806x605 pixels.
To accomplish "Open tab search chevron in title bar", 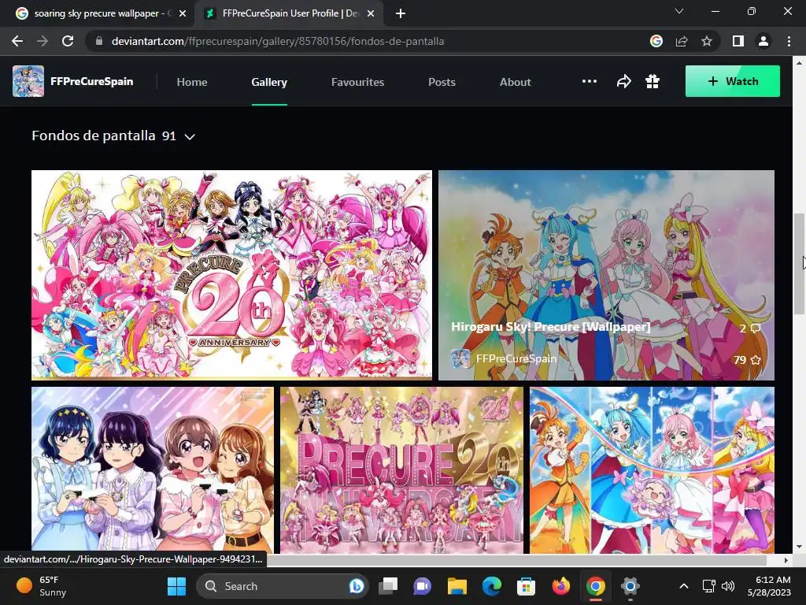I will [679, 11].
